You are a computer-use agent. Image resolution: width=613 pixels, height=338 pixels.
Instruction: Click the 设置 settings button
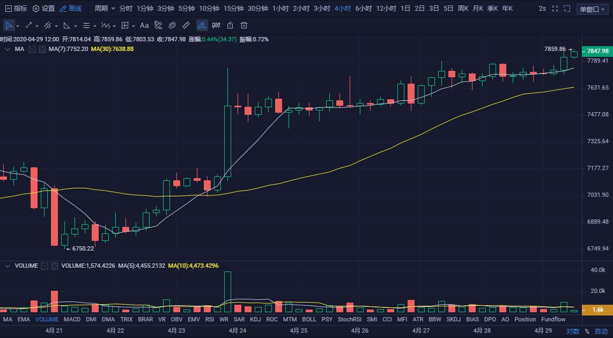click(43, 9)
